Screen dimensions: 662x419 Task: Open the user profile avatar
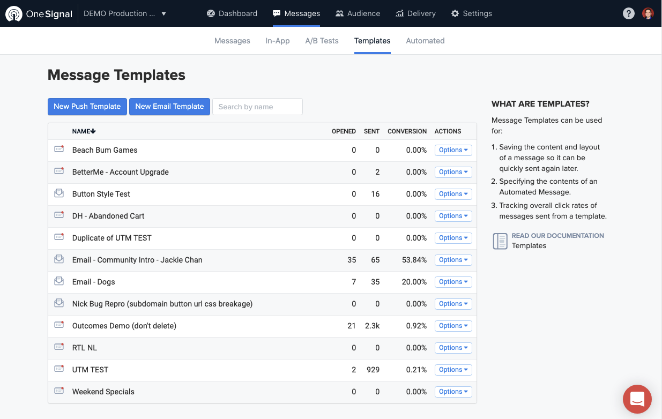(648, 13)
